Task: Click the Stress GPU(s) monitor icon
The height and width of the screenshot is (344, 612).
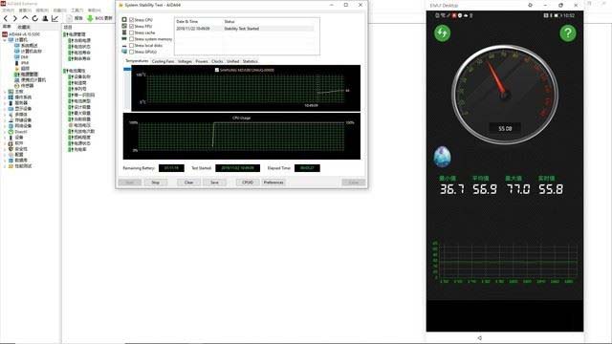Action: [x=124, y=52]
